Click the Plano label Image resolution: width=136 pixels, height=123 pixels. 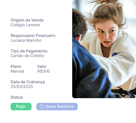[16, 66]
